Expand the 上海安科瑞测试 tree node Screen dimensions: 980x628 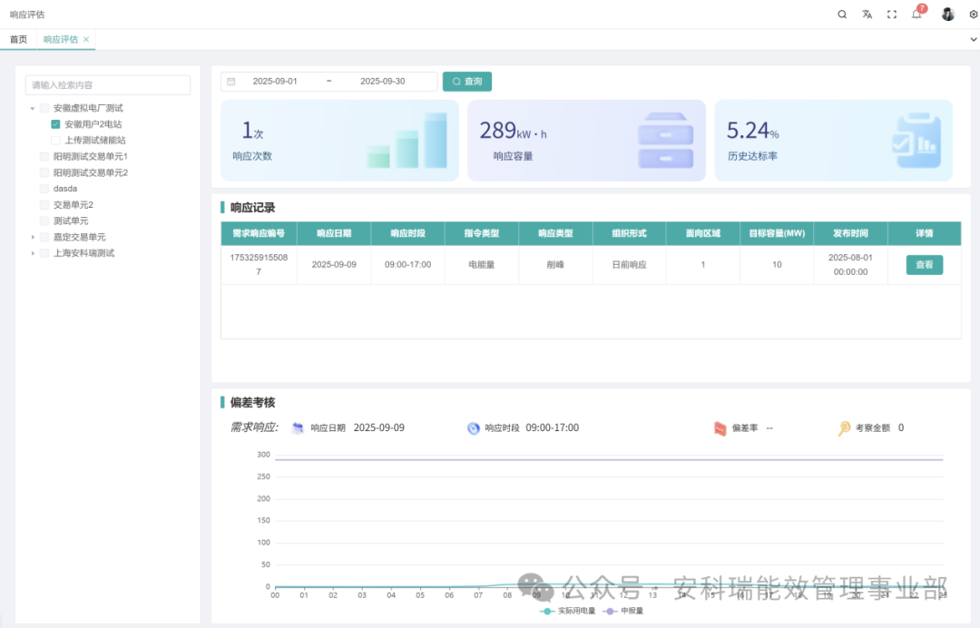33,254
